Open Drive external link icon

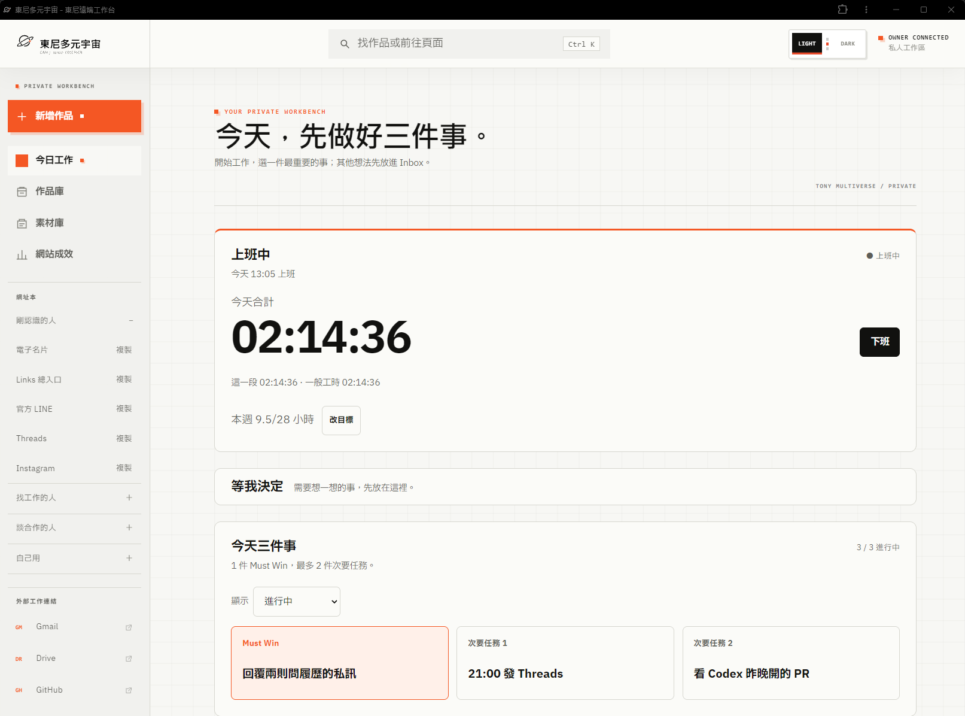click(x=129, y=659)
